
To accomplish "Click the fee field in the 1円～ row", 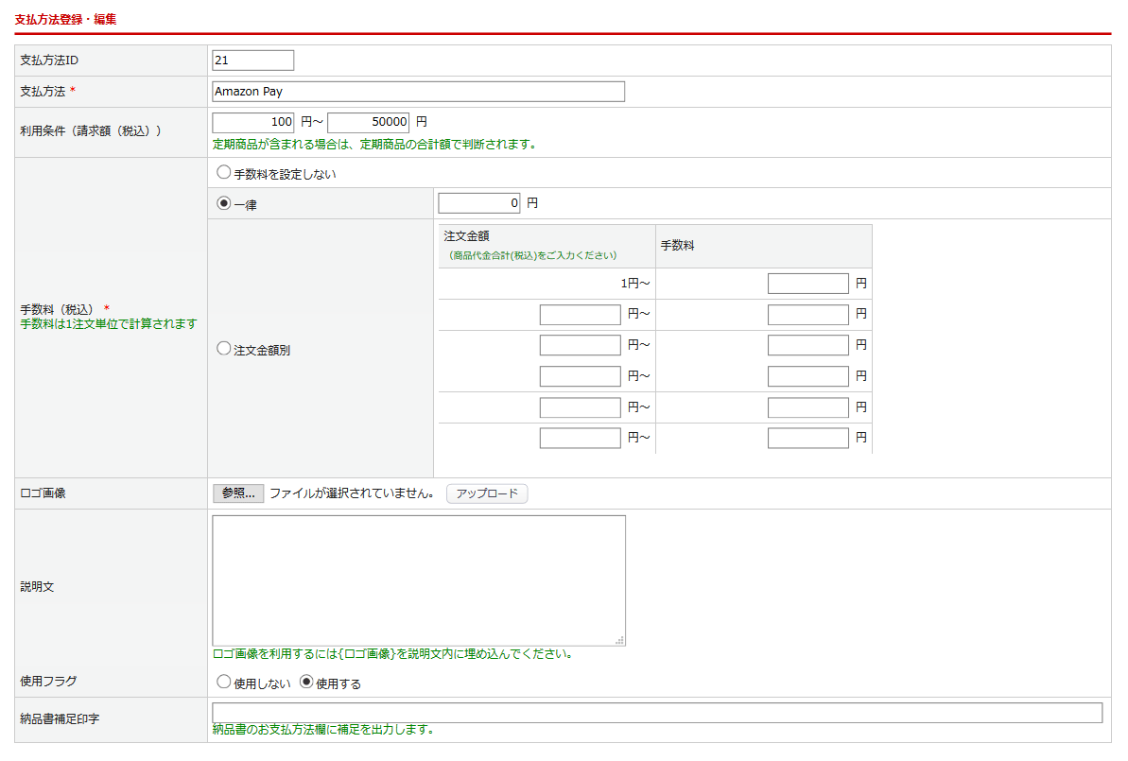I will [808, 284].
